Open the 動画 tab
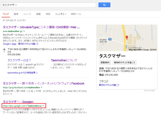The height and width of the screenshot is (114, 161). (38, 14)
